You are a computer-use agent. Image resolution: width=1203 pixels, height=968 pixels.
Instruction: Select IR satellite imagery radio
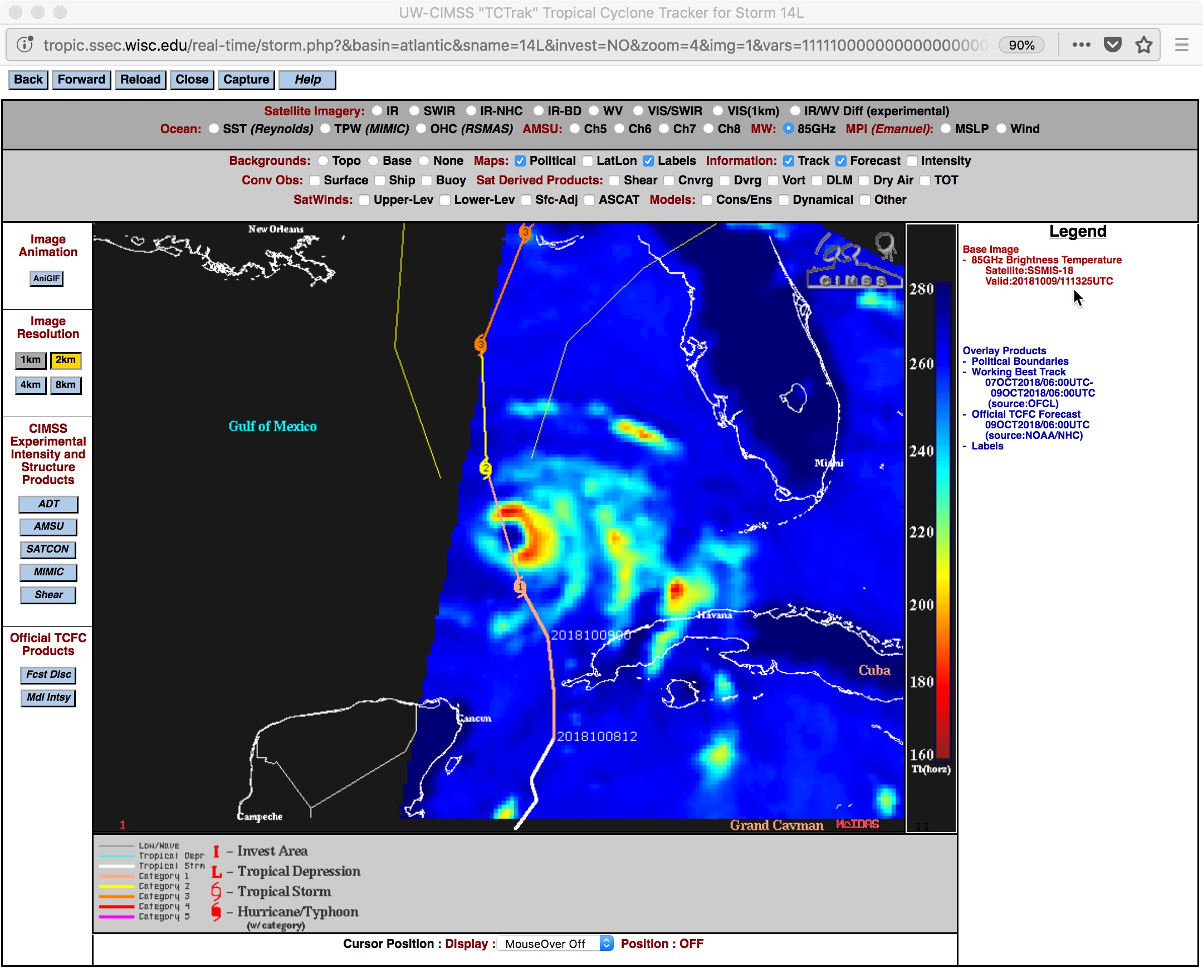[377, 111]
